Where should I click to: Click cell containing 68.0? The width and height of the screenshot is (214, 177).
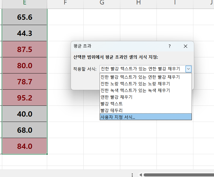tap(25, 130)
